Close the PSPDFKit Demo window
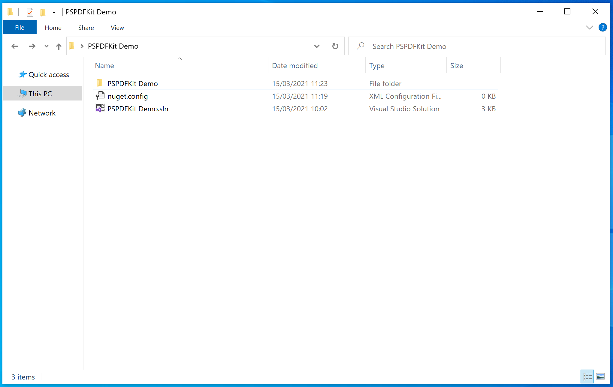 point(595,12)
